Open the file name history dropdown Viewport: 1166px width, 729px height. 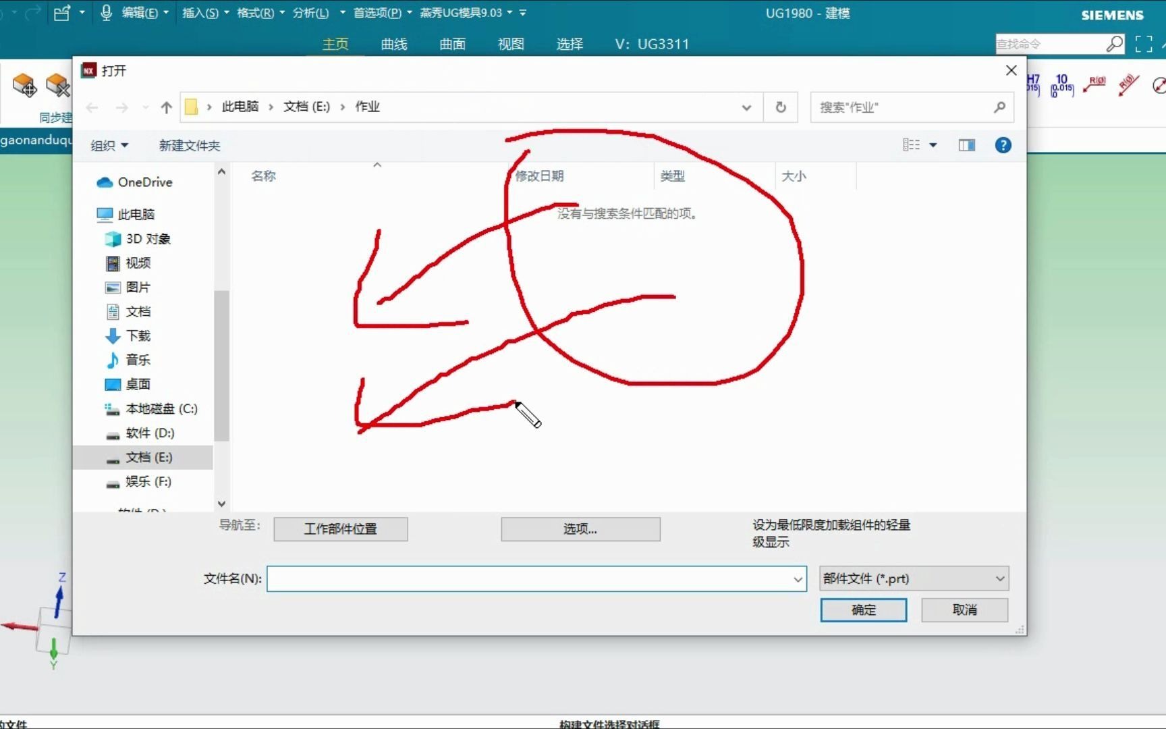(x=798, y=579)
